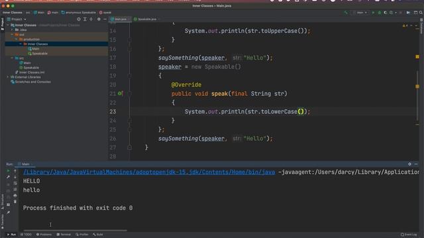Screen dimensions: 424x238
Task: Run the program with green play icon
Action: 373,13
